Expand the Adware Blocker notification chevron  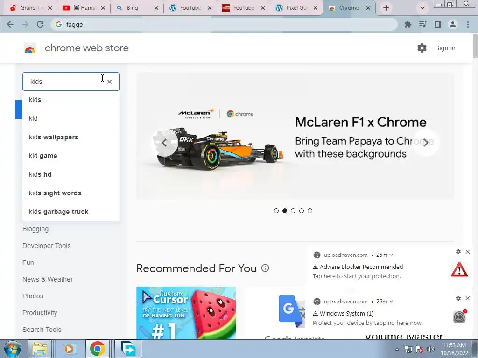(391, 255)
